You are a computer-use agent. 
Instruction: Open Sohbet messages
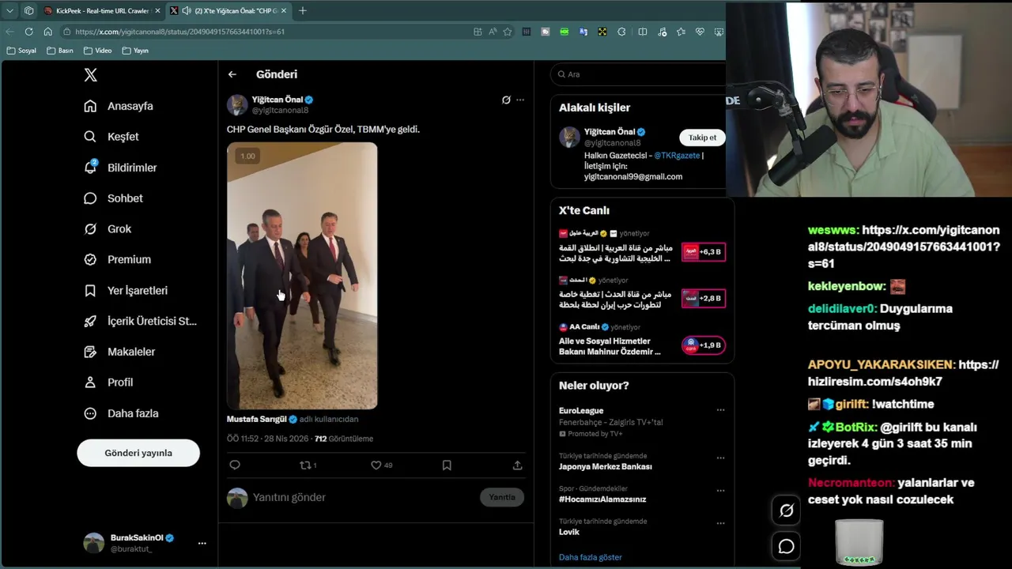click(114, 198)
